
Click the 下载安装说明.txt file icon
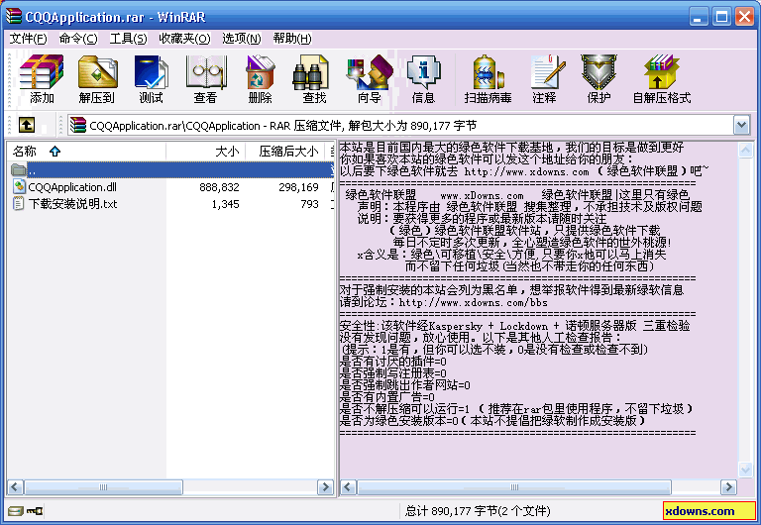click(19, 203)
